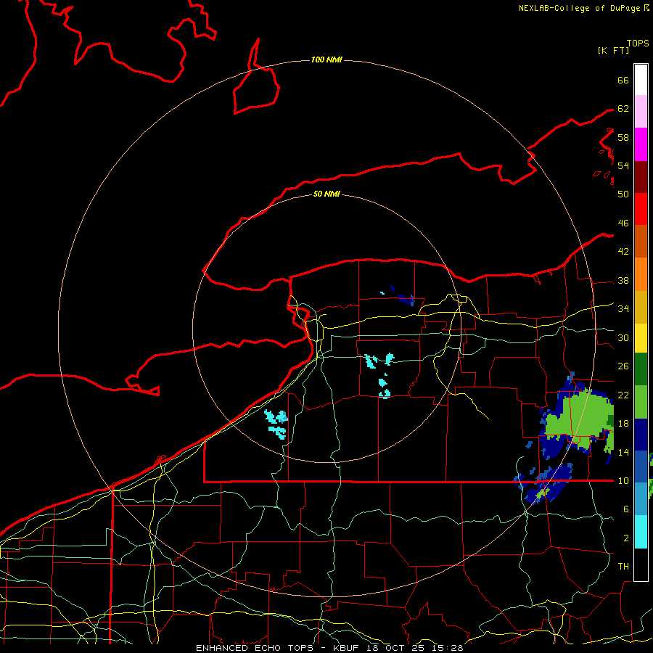Click the legend value label '42'
This screenshot has width=653, height=653.
tap(623, 252)
